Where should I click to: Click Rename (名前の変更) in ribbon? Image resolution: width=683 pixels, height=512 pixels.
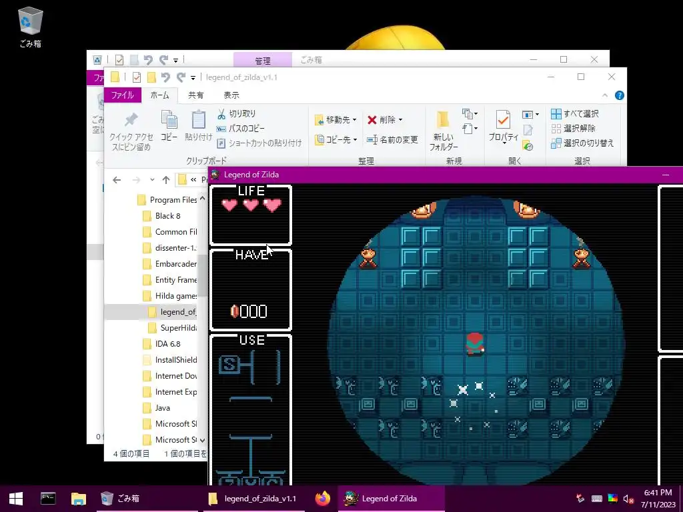[x=392, y=140]
